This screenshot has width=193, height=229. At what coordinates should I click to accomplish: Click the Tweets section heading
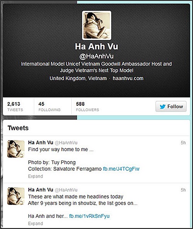[18, 128]
